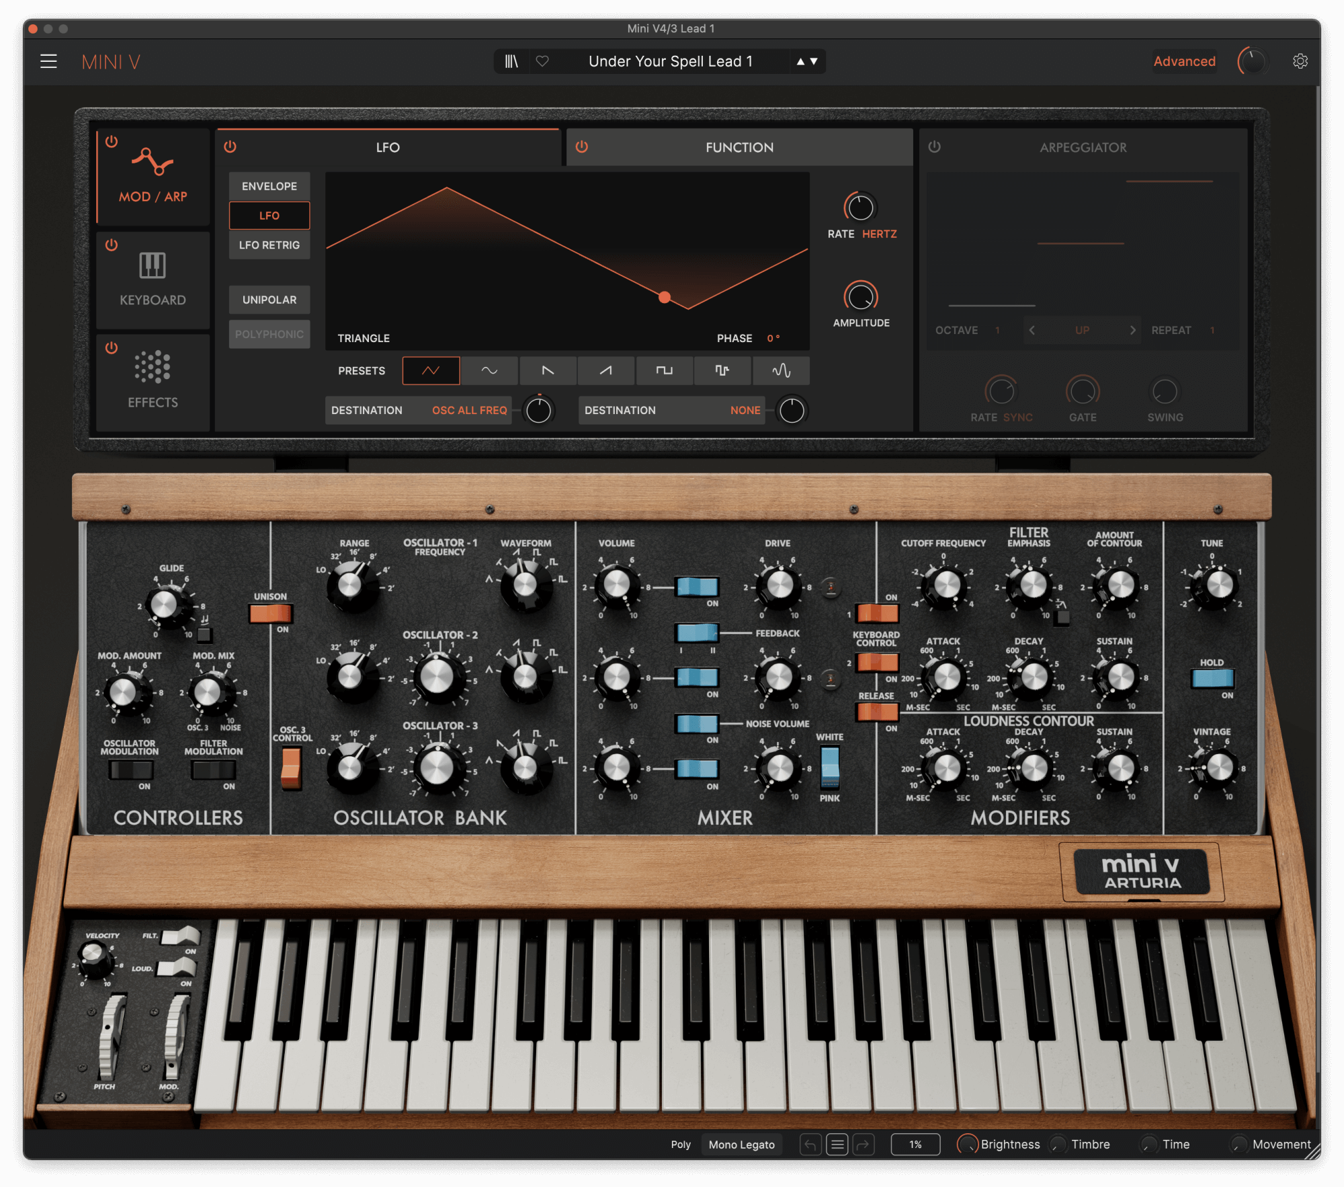Click the Advanced button
The height and width of the screenshot is (1187, 1344).
(1184, 61)
